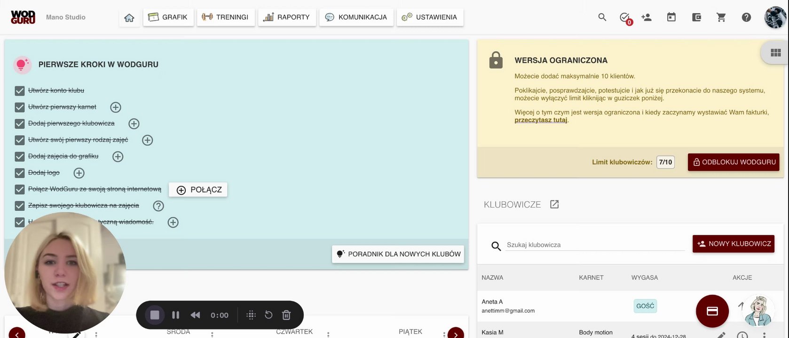Click plus icon next to 'Utwórz pierwszy karnet'
This screenshot has width=789, height=338.
coord(116,108)
